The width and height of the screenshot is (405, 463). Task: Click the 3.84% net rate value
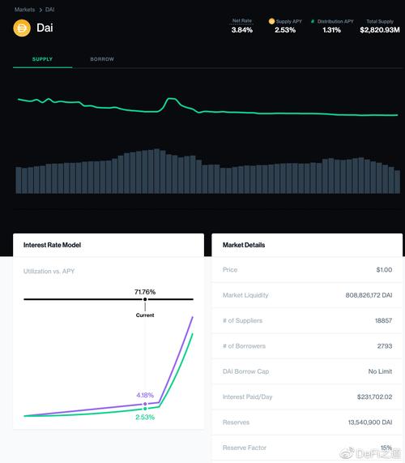242,30
